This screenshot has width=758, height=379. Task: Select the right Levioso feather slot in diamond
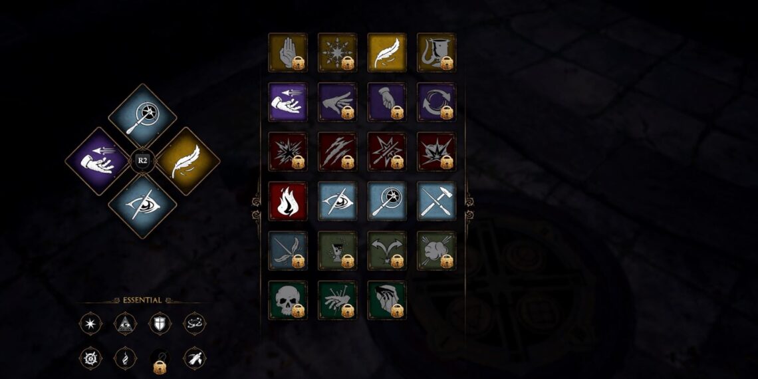click(x=186, y=161)
